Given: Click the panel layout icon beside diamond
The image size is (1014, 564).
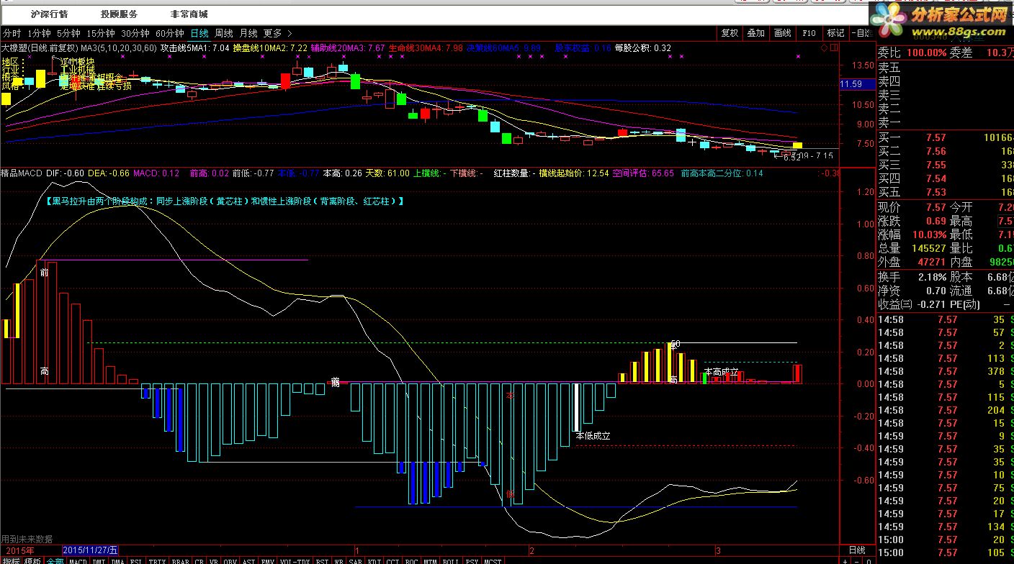Looking at the screenshot, I should pos(834,48).
